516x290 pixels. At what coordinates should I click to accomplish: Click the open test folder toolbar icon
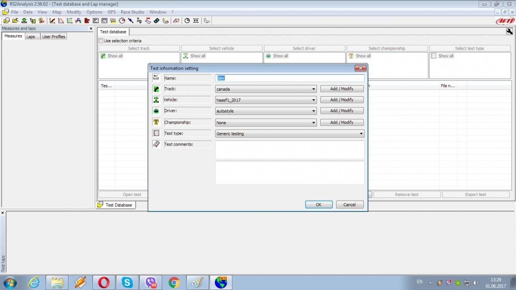6,21
